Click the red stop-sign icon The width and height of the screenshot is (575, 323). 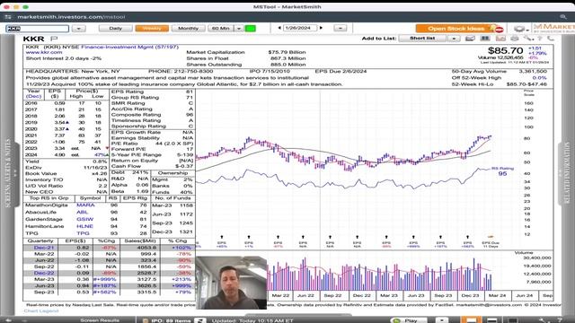tap(500, 30)
